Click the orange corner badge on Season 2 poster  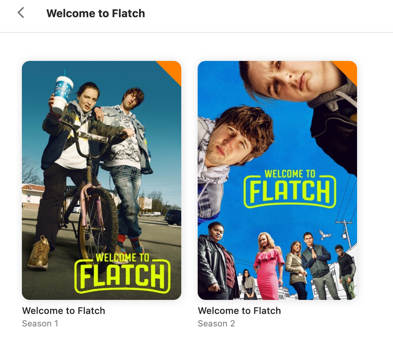pos(348,70)
